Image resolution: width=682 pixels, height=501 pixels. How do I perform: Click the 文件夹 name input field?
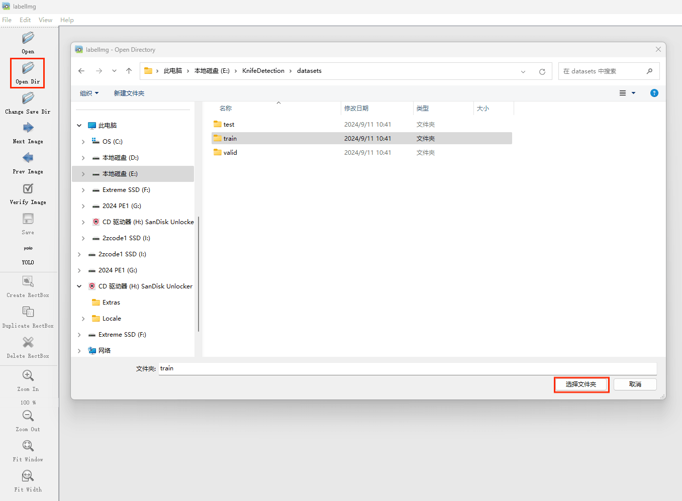[407, 368]
